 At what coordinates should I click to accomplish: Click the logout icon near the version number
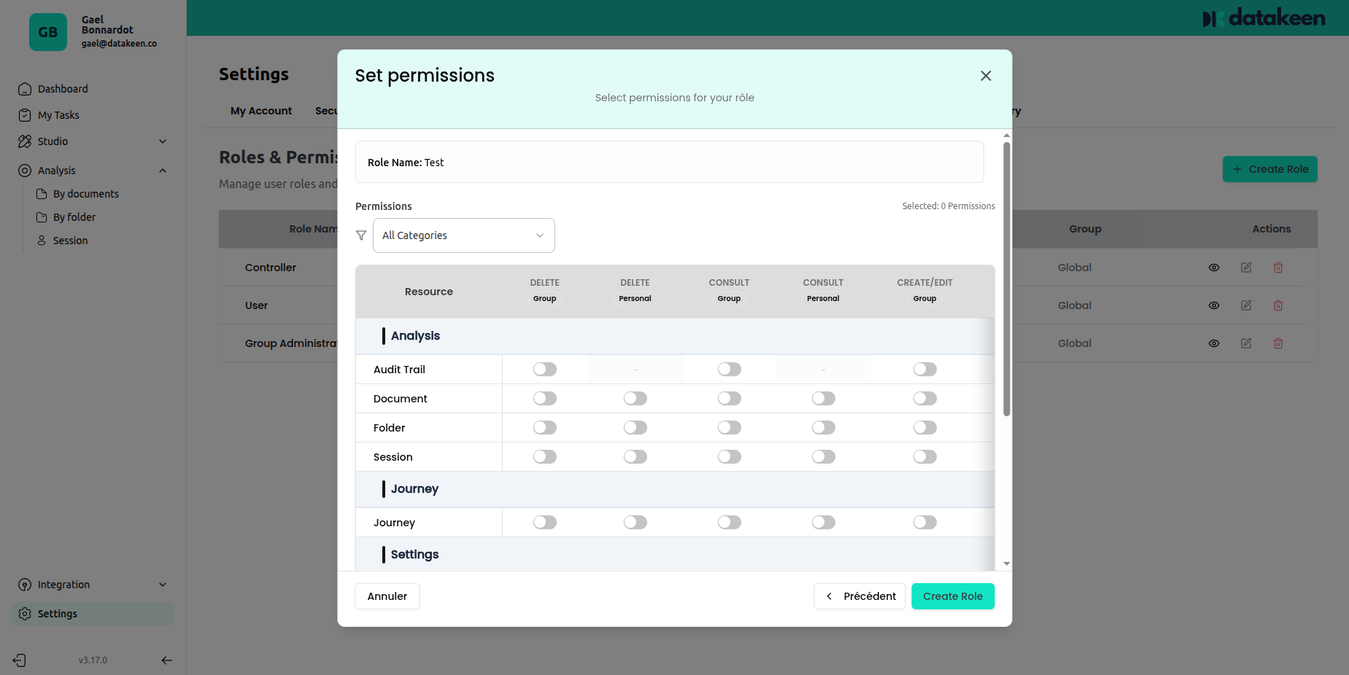[18, 660]
